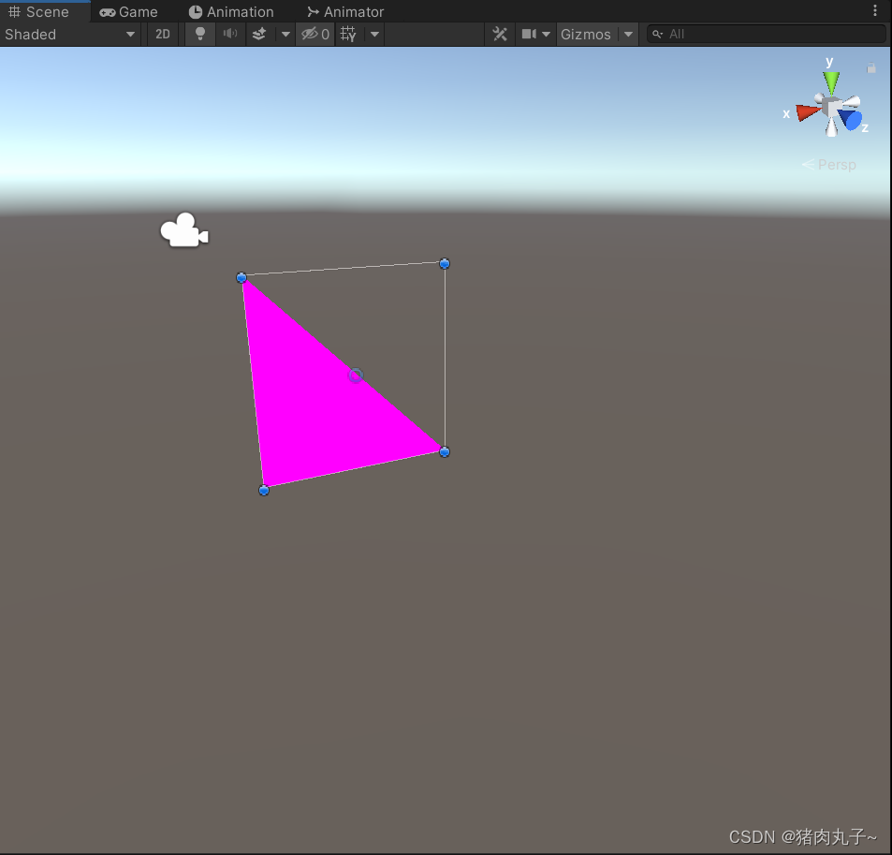Toggle scene effects with the stacked layers icon
The height and width of the screenshot is (855, 892).
258,34
